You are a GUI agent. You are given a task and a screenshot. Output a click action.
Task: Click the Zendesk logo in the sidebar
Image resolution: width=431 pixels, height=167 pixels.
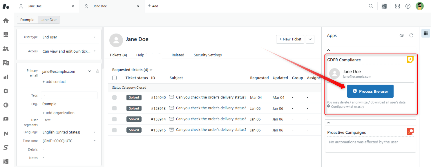point(6,6)
